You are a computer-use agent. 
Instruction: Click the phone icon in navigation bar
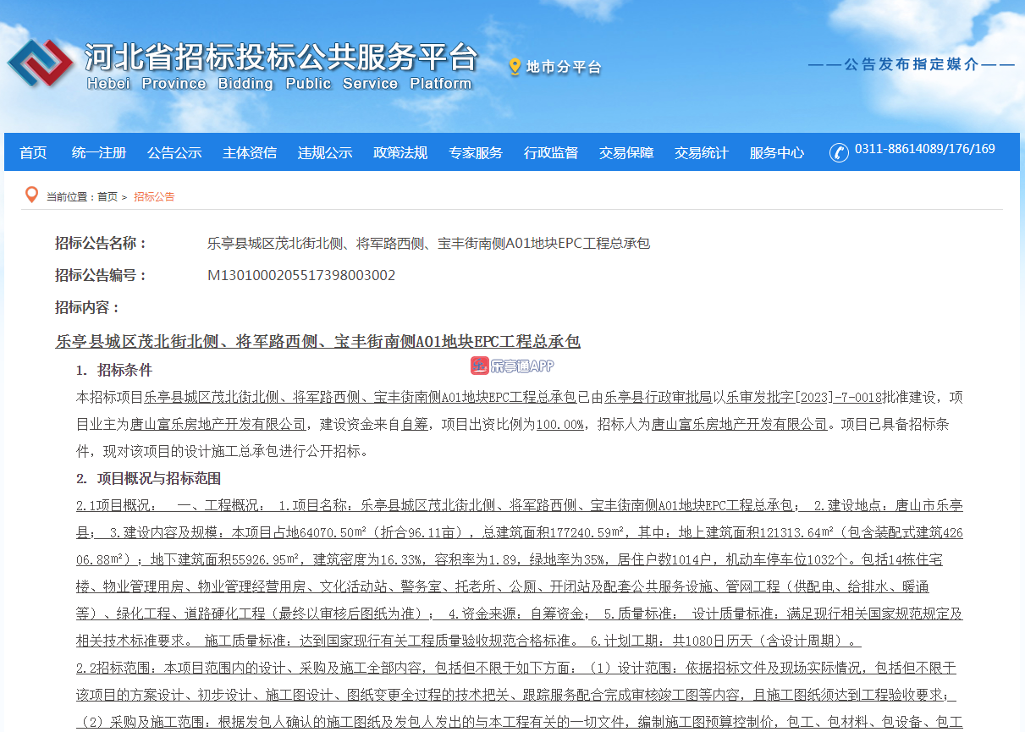pyautogui.click(x=838, y=152)
